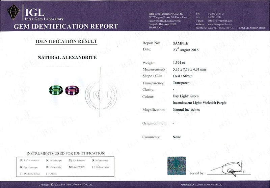The image size is (270, 188).
Task: Click the 'GEM IDENTIFICATION REPORT' title
Action: [66, 26]
